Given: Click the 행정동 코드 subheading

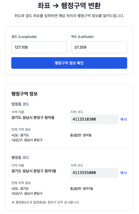Looking at the screenshot, I should (x=20, y=158).
